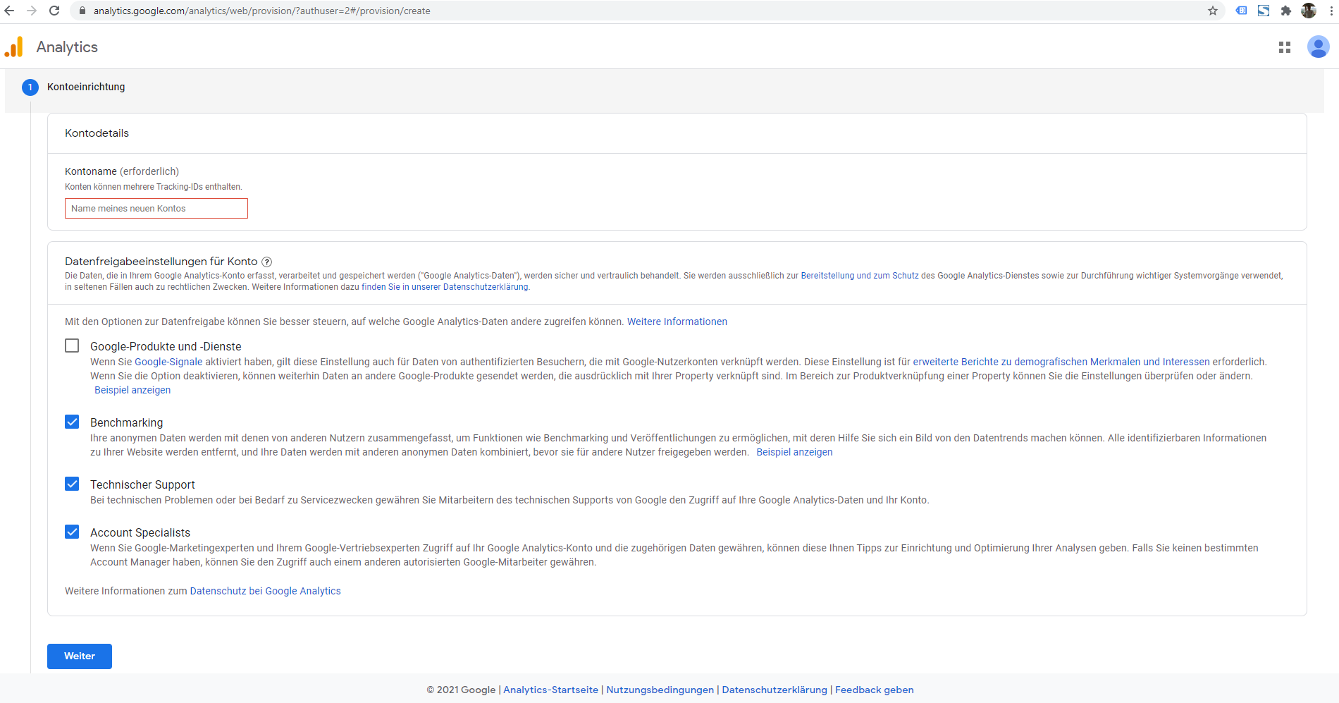Click the Google-Produkte und -Dienste label text
The width and height of the screenshot is (1339, 703).
pos(166,346)
